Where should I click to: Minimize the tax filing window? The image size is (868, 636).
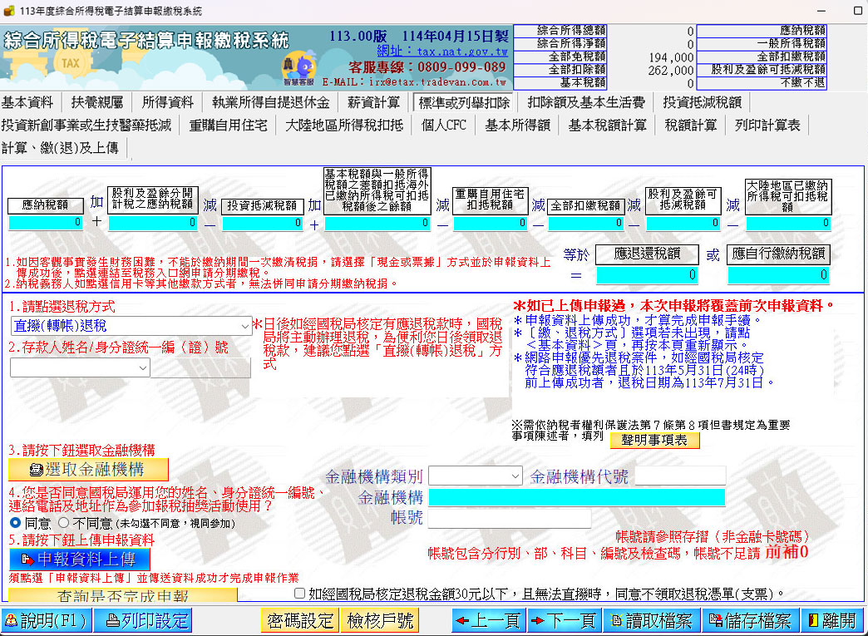(x=821, y=11)
